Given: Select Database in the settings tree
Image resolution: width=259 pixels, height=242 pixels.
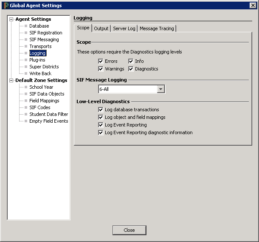Looking at the screenshot, I should (39, 26).
